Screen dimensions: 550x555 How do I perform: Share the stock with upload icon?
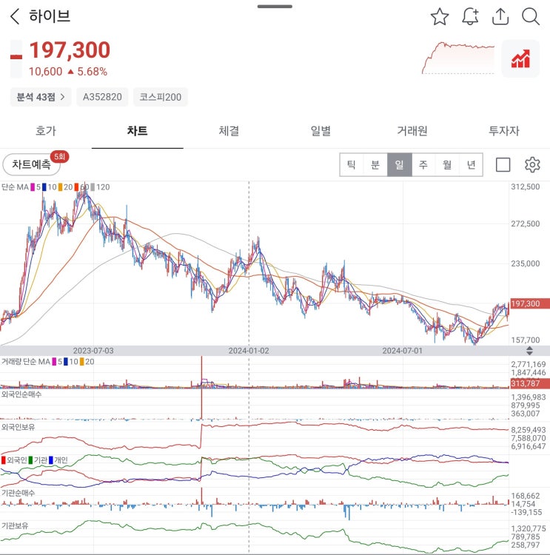(x=500, y=16)
